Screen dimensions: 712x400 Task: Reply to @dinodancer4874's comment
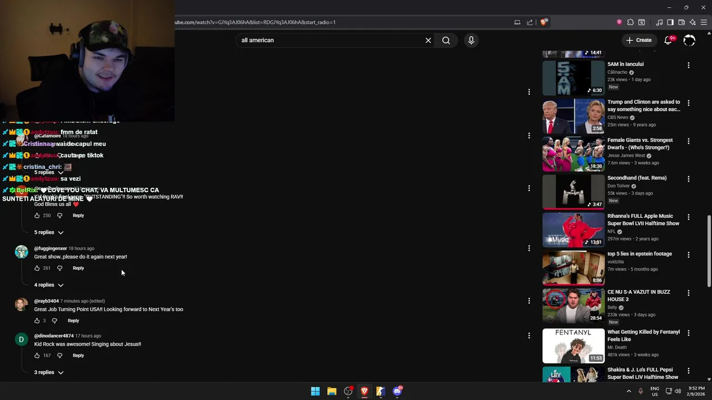pos(78,356)
